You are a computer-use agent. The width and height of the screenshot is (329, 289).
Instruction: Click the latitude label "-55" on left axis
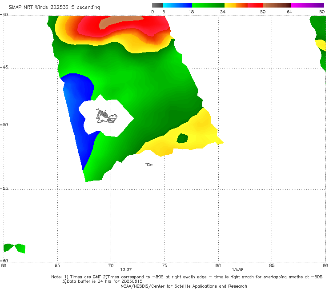4,188
